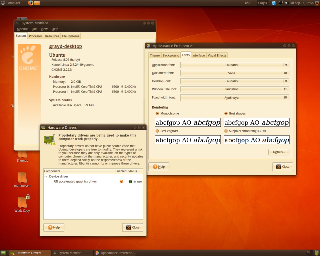The height and width of the screenshot is (256, 320).
Task: Open the murrine-svn folder on desktop
Action: click(22, 179)
